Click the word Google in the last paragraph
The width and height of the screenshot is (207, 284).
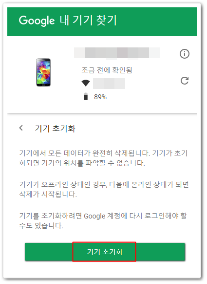pos(94,216)
